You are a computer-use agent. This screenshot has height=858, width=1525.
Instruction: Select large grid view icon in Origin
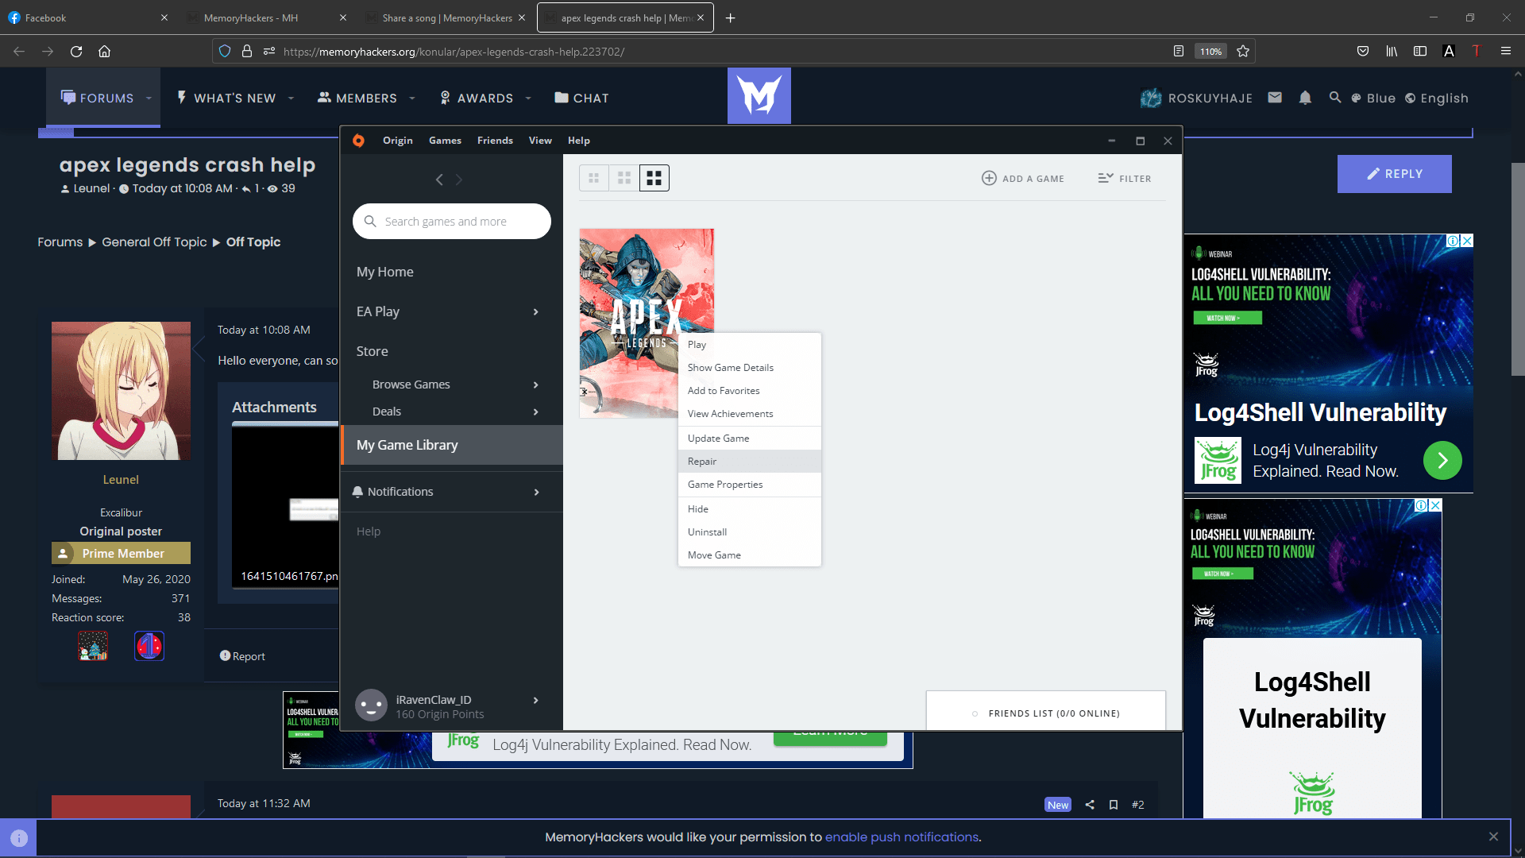pyautogui.click(x=654, y=178)
